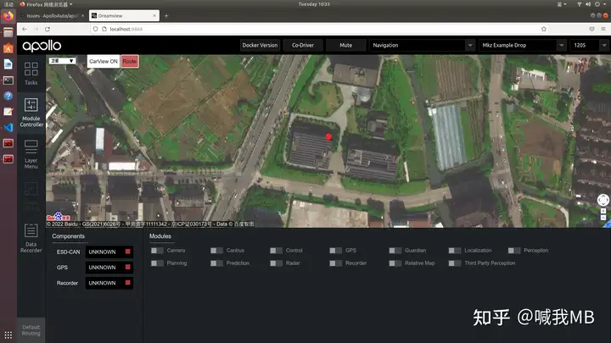The height and width of the screenshot is (343, 611).
Task: Open the system power menu arrow
Action: click(606, 4)
